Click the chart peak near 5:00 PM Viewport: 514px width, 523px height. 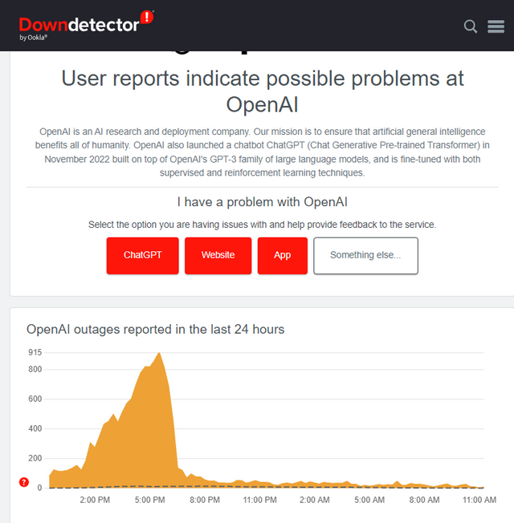tap(159, 353)
